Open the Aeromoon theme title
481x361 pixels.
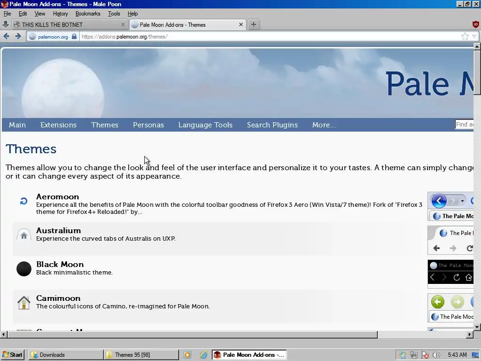(x=58, y=197)
